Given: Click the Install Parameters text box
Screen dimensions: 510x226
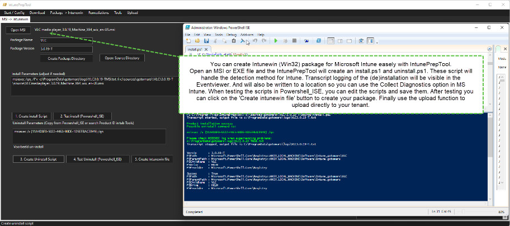Looking at the screenshot, I should (x=95, y=86).
